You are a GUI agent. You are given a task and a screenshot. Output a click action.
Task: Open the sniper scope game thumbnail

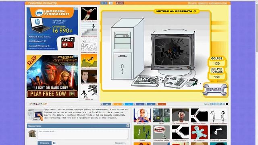coord(161,116)
